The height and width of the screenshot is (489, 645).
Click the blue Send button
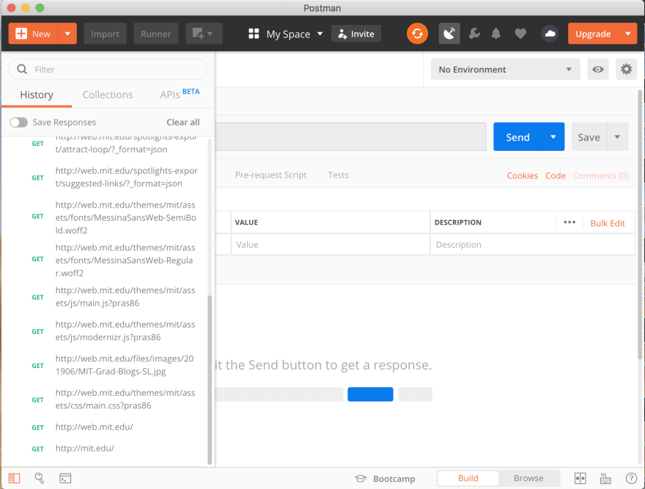coord(518,136)
